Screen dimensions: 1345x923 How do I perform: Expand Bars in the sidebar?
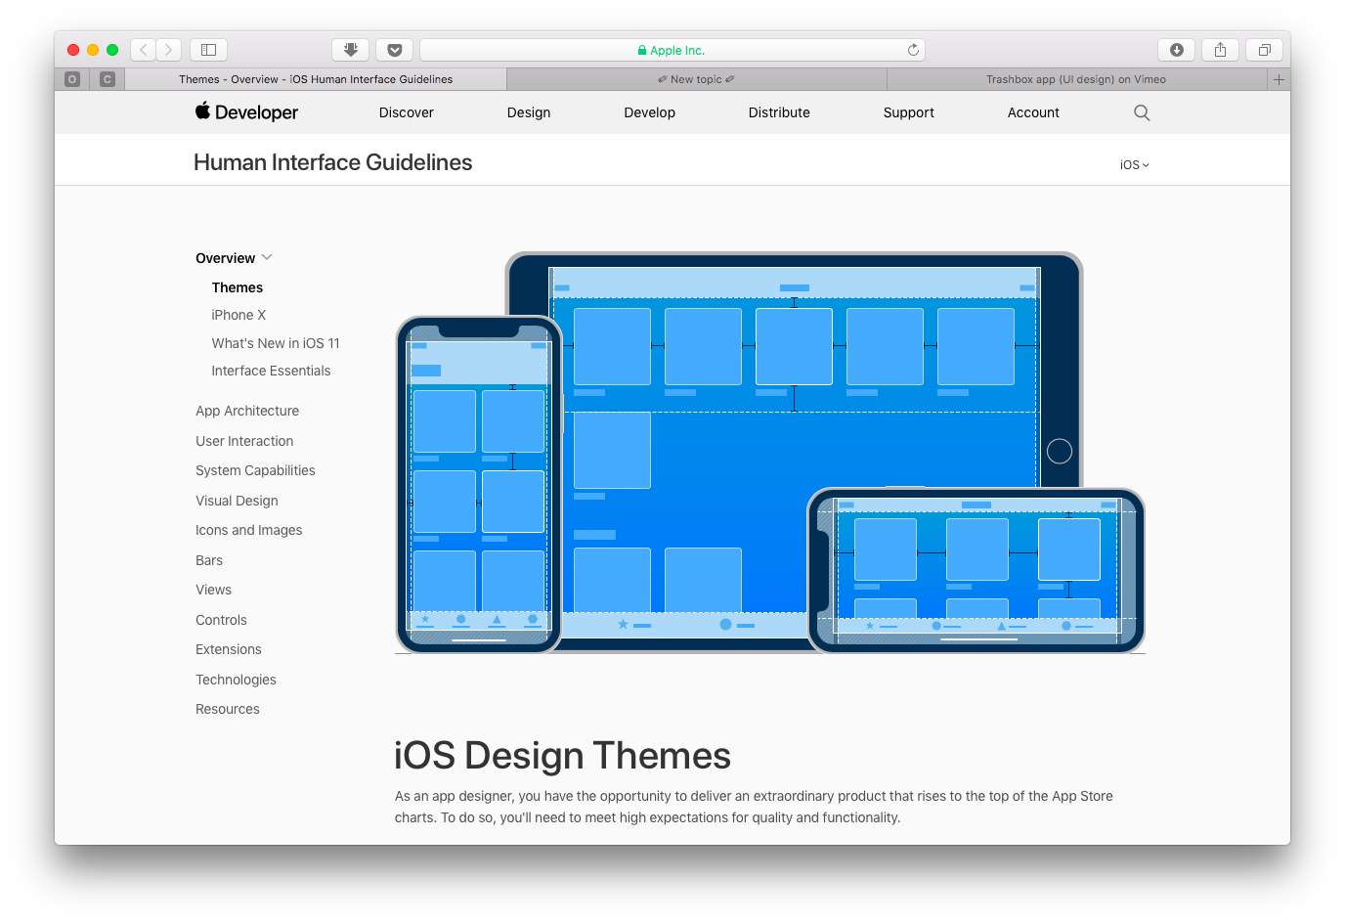(209, 560)
